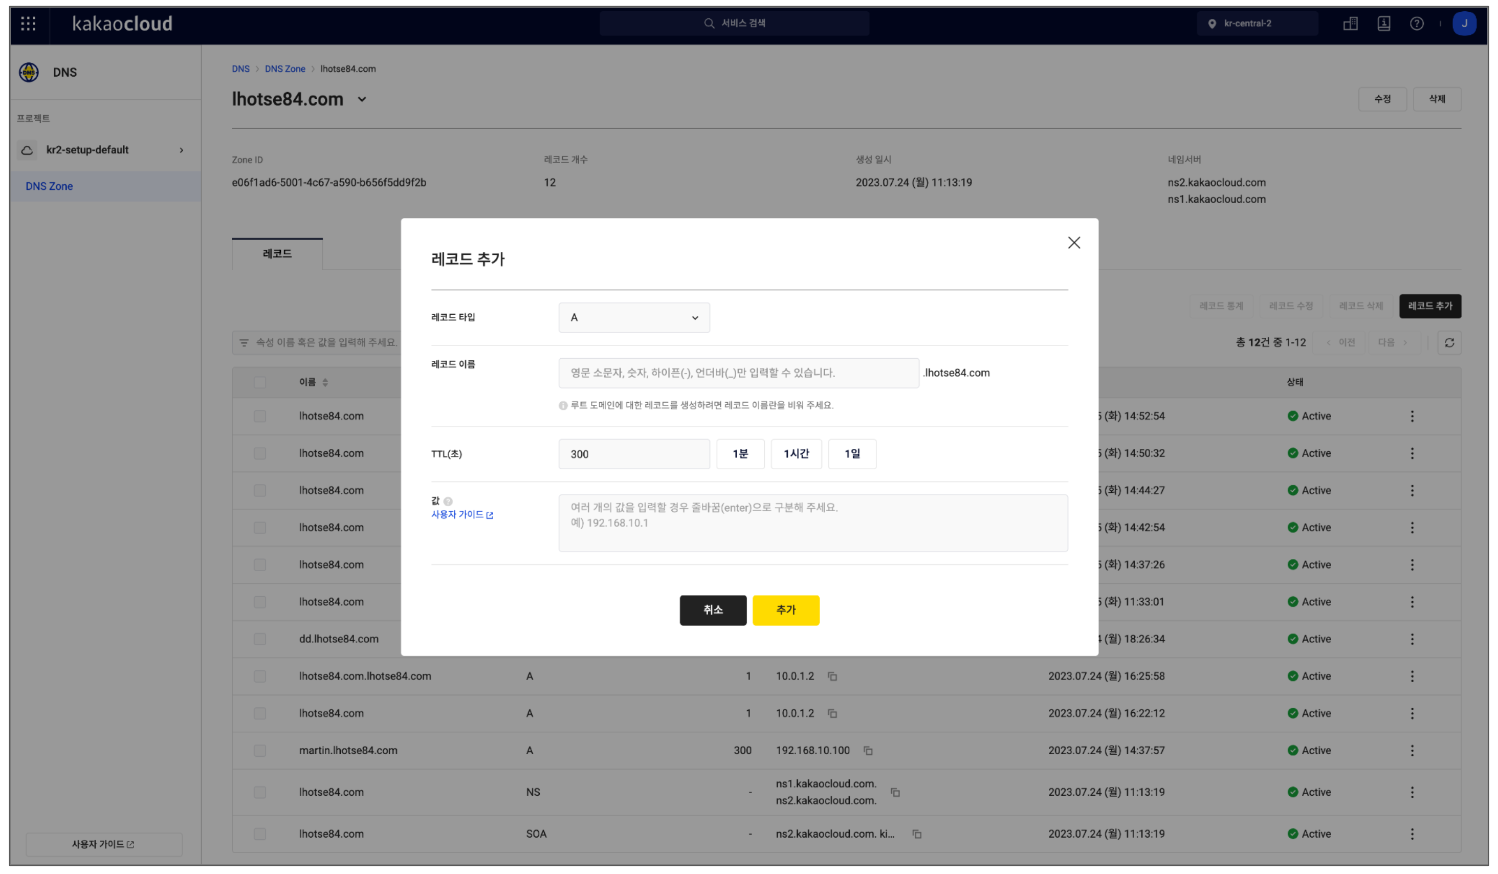Viewport: 1498px width, 874px height.
Task: Close the record add dialog with X
Action: tap(1073, 243)
